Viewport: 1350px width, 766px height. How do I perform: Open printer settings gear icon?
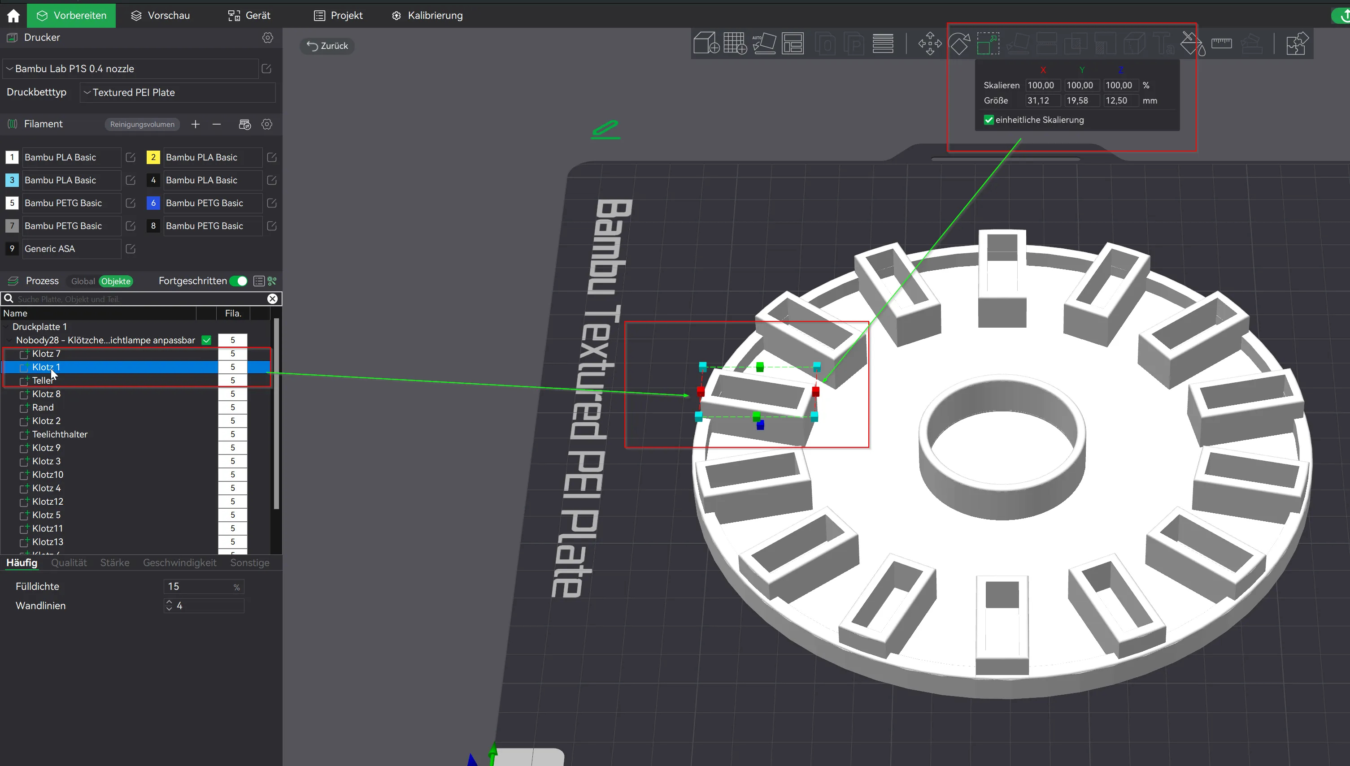point(268,38)
